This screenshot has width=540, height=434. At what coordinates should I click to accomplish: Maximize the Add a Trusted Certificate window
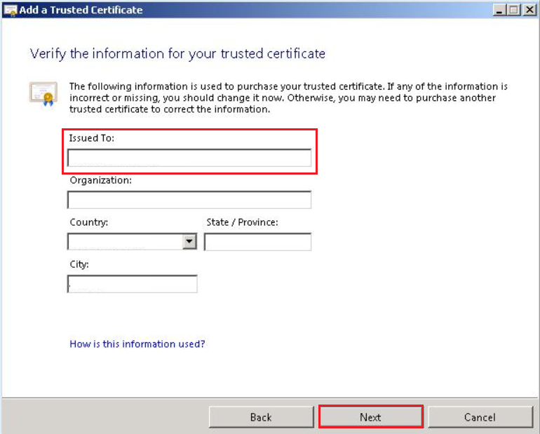click(x=513, y=10)
